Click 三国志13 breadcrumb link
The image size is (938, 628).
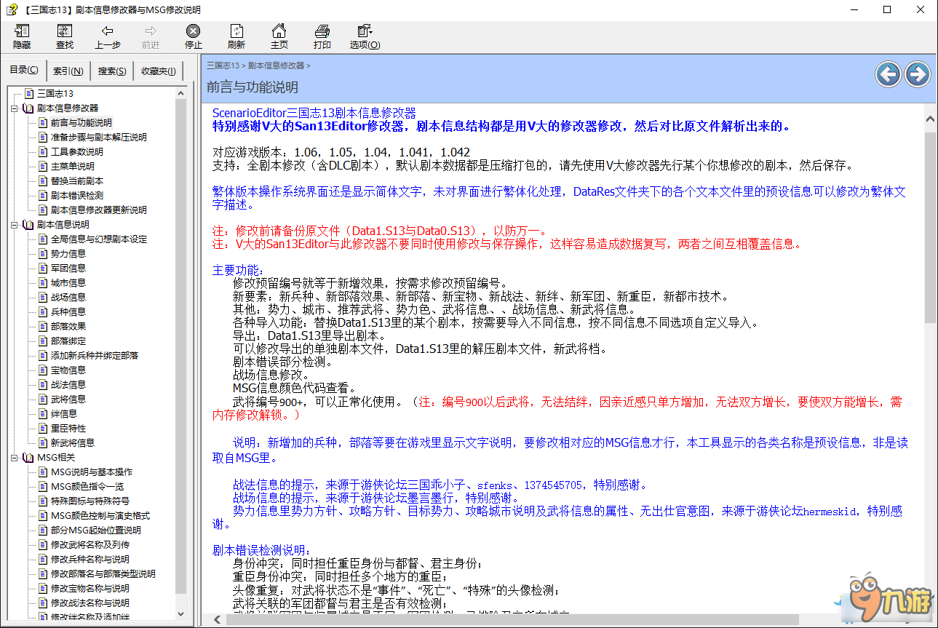[223, 65]
